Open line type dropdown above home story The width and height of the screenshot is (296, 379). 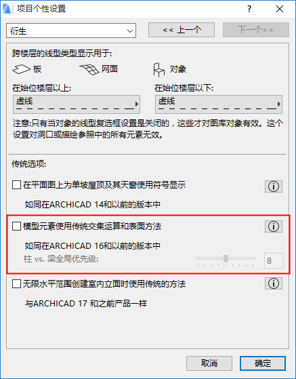(77, 104)
